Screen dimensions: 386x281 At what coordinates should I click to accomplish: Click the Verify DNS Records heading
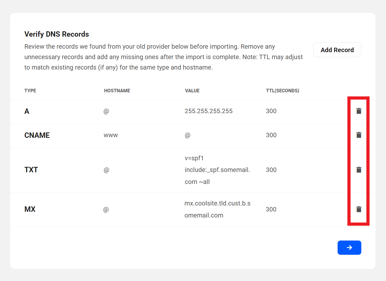pos(57,34)
